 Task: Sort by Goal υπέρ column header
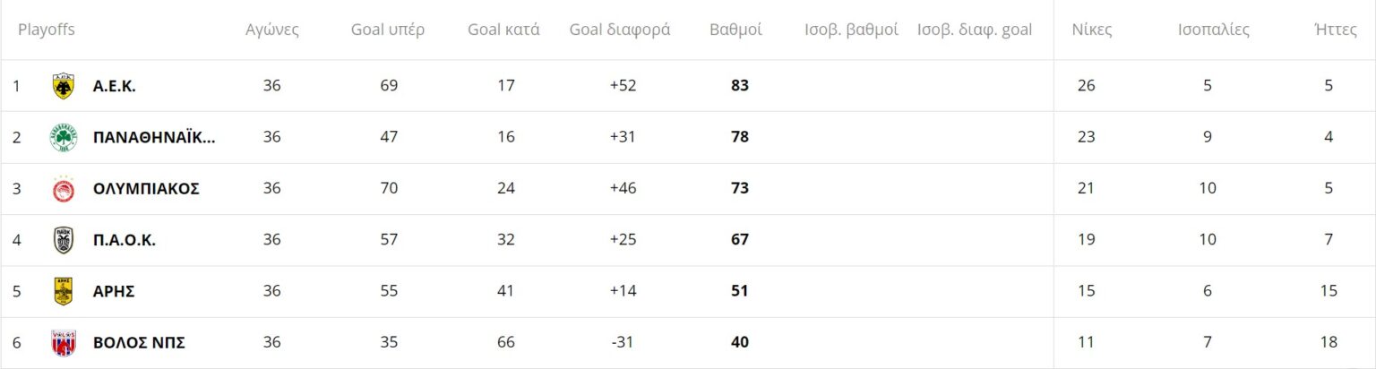(388, 30)
